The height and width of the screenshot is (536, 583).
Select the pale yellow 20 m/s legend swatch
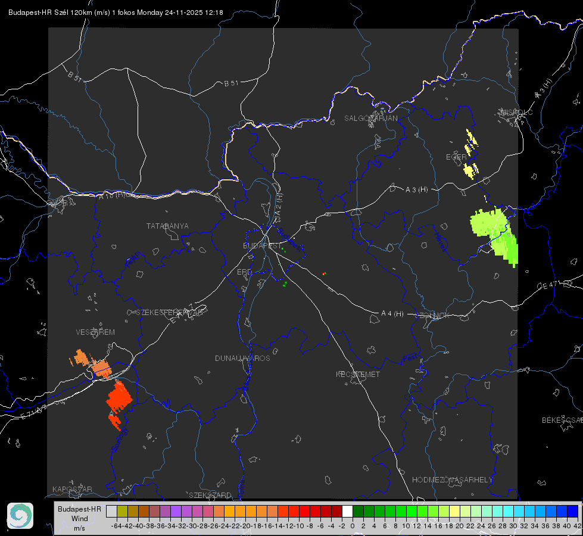[x=454, y=511]
